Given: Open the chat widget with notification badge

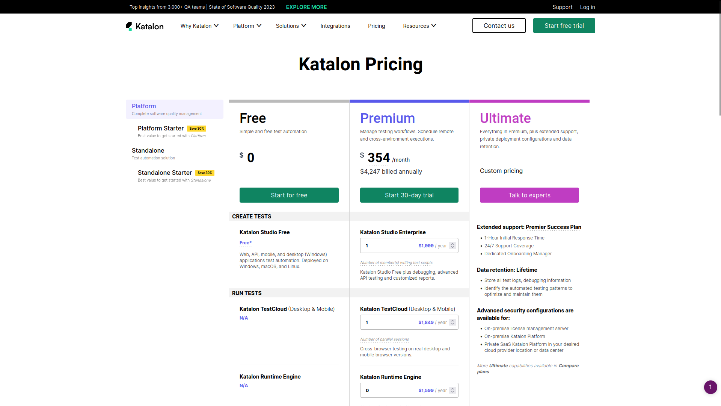Looking at the screenshot, I should pos(710,387).
